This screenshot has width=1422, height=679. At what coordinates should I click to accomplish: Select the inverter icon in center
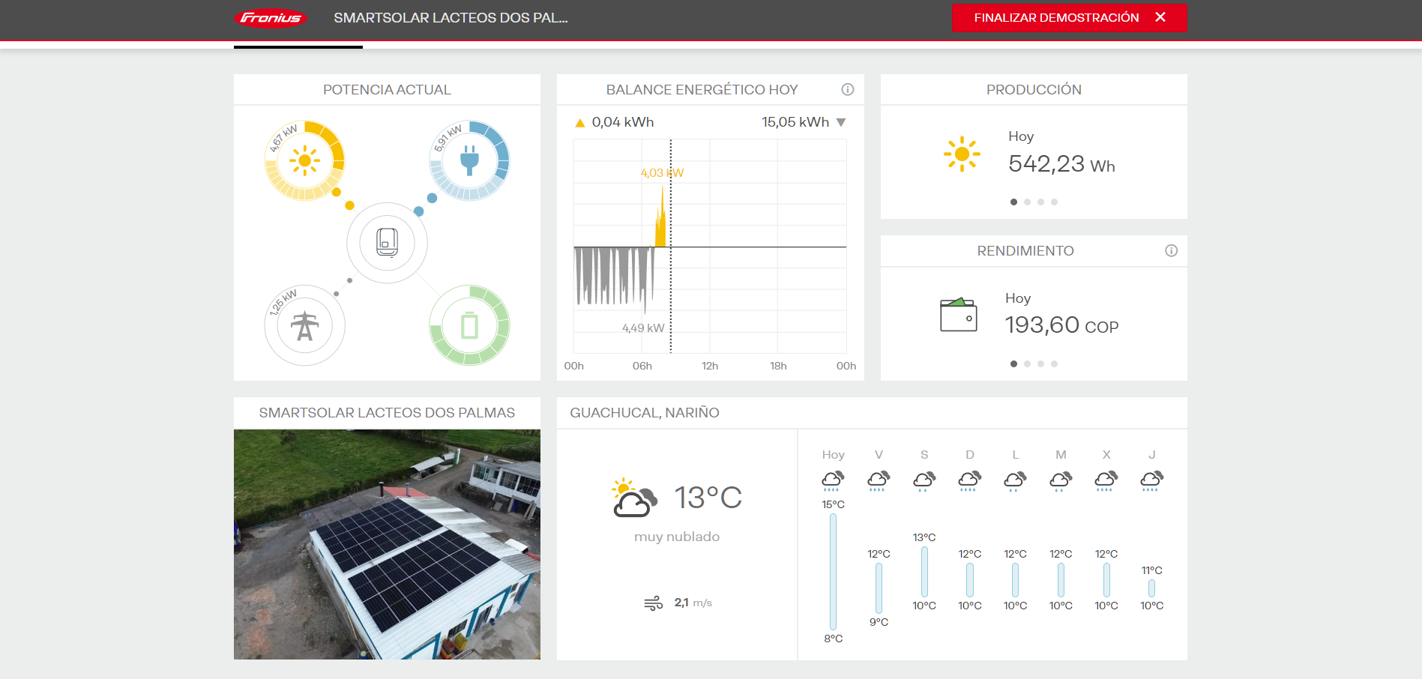[x=387, y=243]
